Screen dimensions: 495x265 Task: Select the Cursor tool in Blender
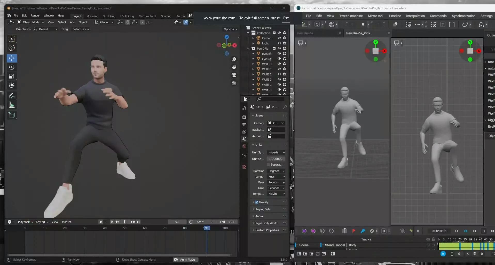12,48
